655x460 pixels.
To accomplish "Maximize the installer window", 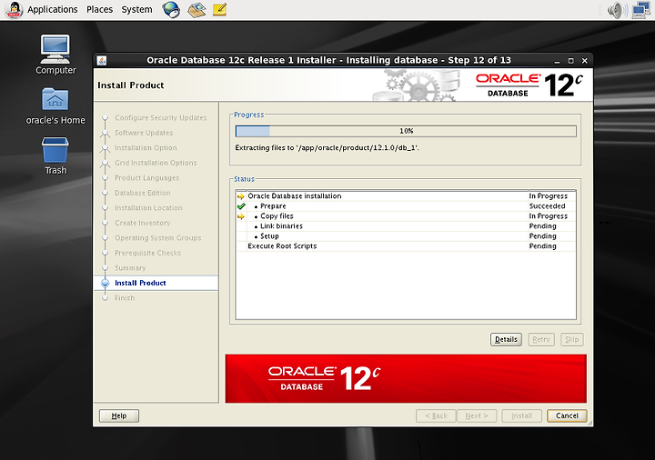I will click(x=570, y=61).
